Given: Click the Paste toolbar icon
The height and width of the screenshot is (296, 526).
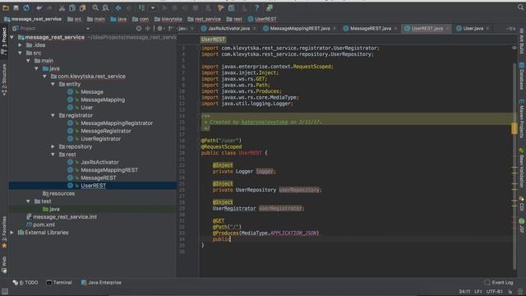Looking at the screenshot, I should click(82, 7).
